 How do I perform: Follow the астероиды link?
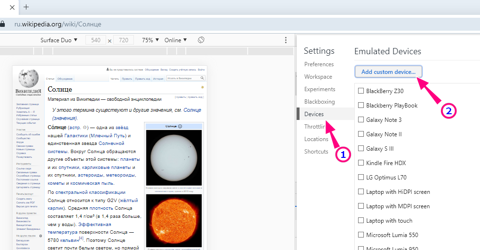pyautogui.click(x=90, y=175)
